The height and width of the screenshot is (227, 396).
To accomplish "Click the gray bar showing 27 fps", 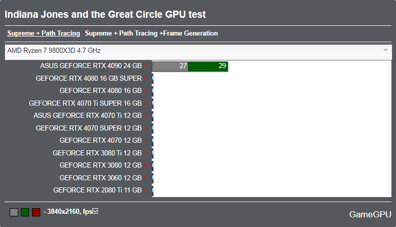I will [x=170, y=66].
